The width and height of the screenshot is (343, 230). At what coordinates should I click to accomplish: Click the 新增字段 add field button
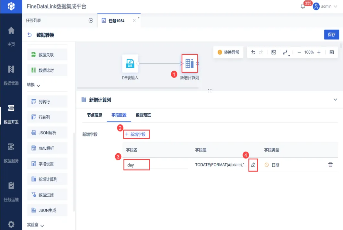[136, 134]
